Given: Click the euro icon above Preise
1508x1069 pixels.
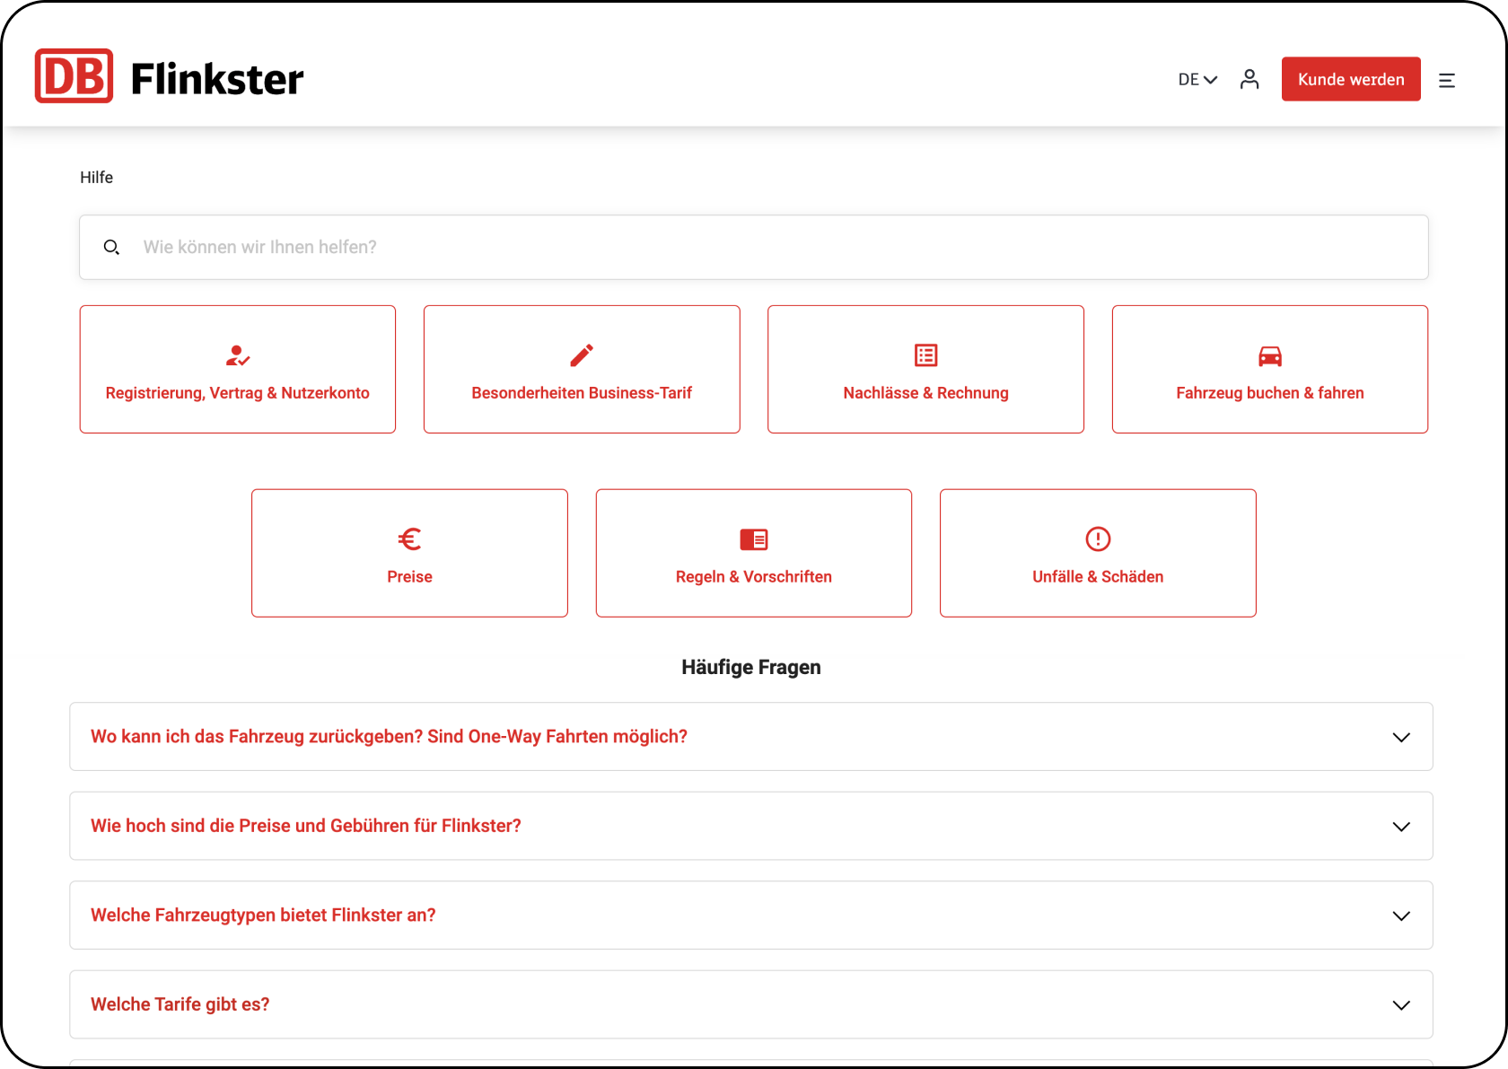Looking at the screenshot, I should coord(409,539).
